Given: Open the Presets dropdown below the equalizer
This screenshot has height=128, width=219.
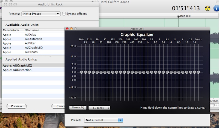Looking at the screenshot, I should (x=104, y=120).
